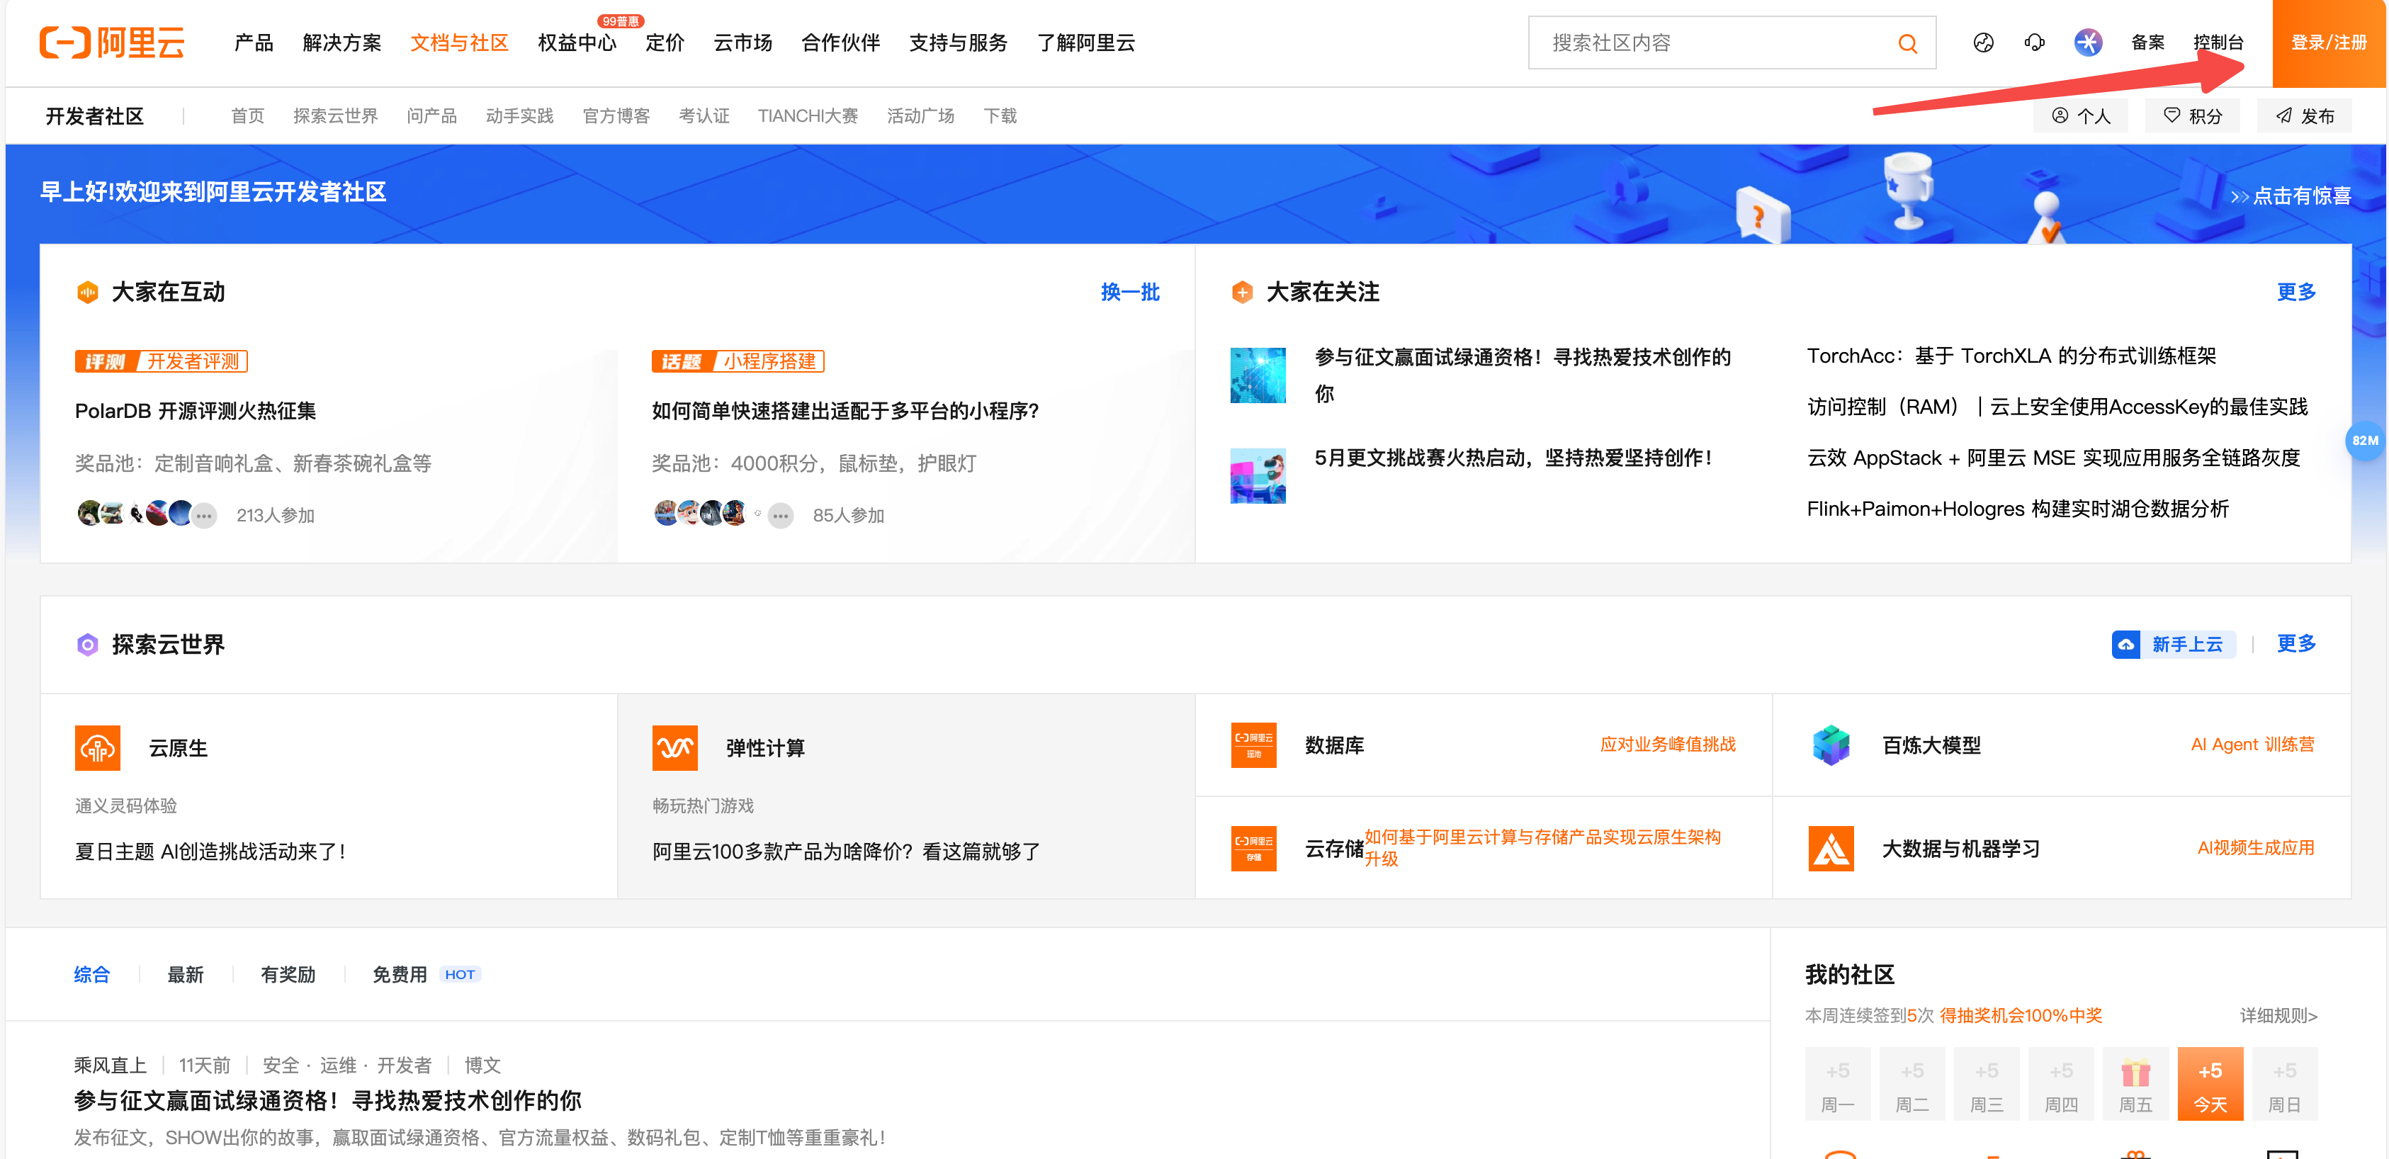Click 今天 +5 check-in button

[x=2210, y=1084]
